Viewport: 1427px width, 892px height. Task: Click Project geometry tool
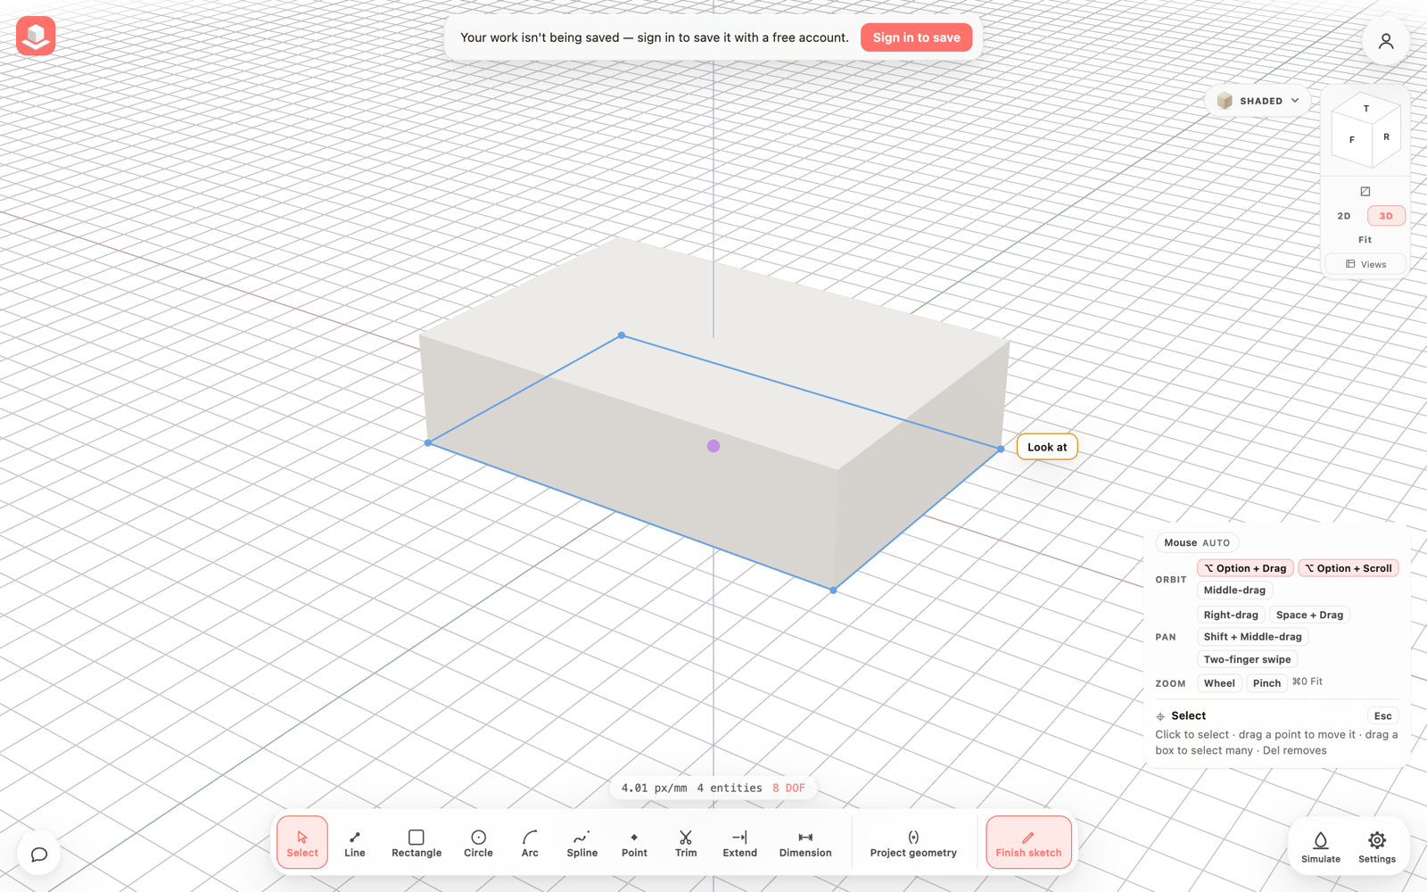pyautogui.click(x=913, y=843)
